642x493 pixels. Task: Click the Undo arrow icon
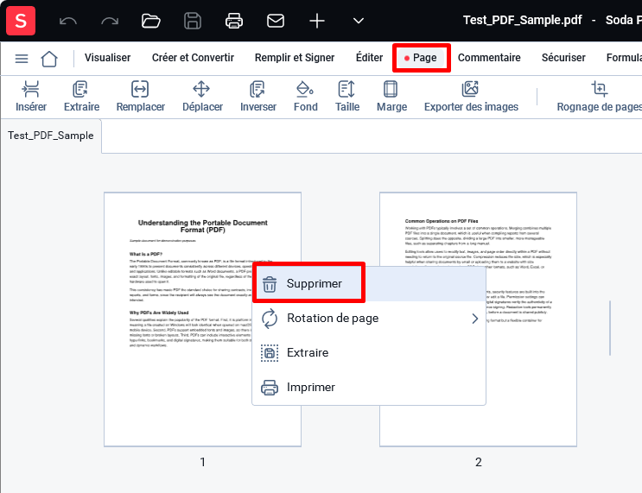click(x=68, y=21)
